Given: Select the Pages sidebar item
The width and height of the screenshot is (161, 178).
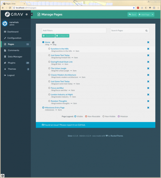Looking at the screenshot, I should pos(16,44).
